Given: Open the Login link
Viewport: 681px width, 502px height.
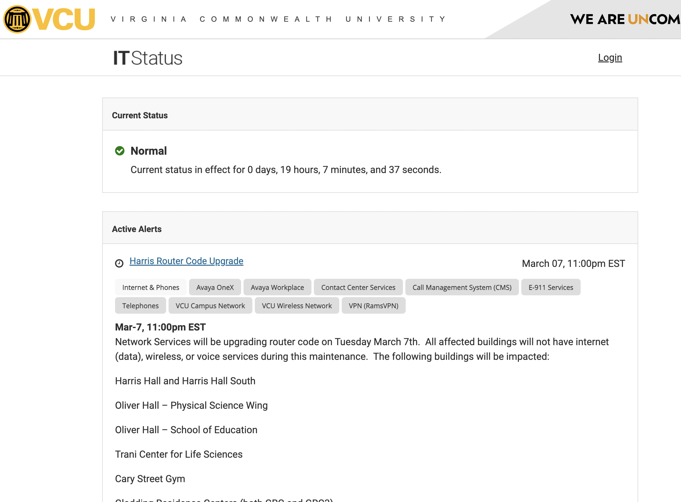Looking at the screenshot, I should (x=610, y=57).
